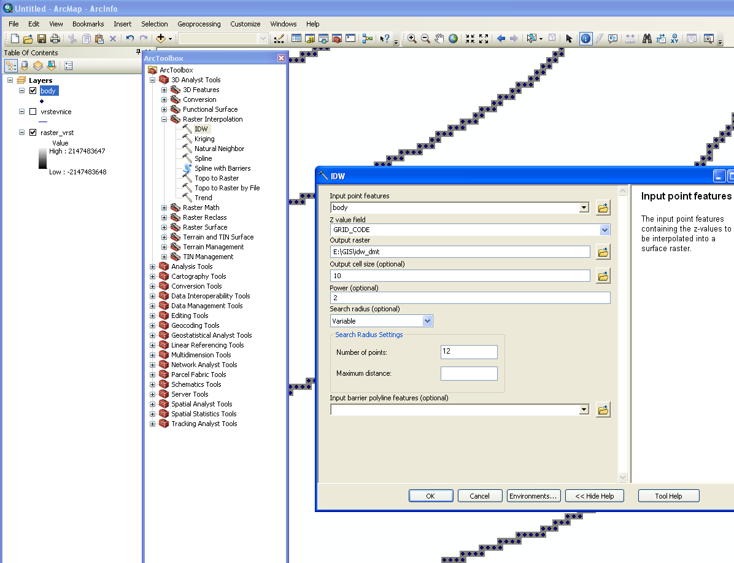Open the Python window icon

(x=350, y=39)
